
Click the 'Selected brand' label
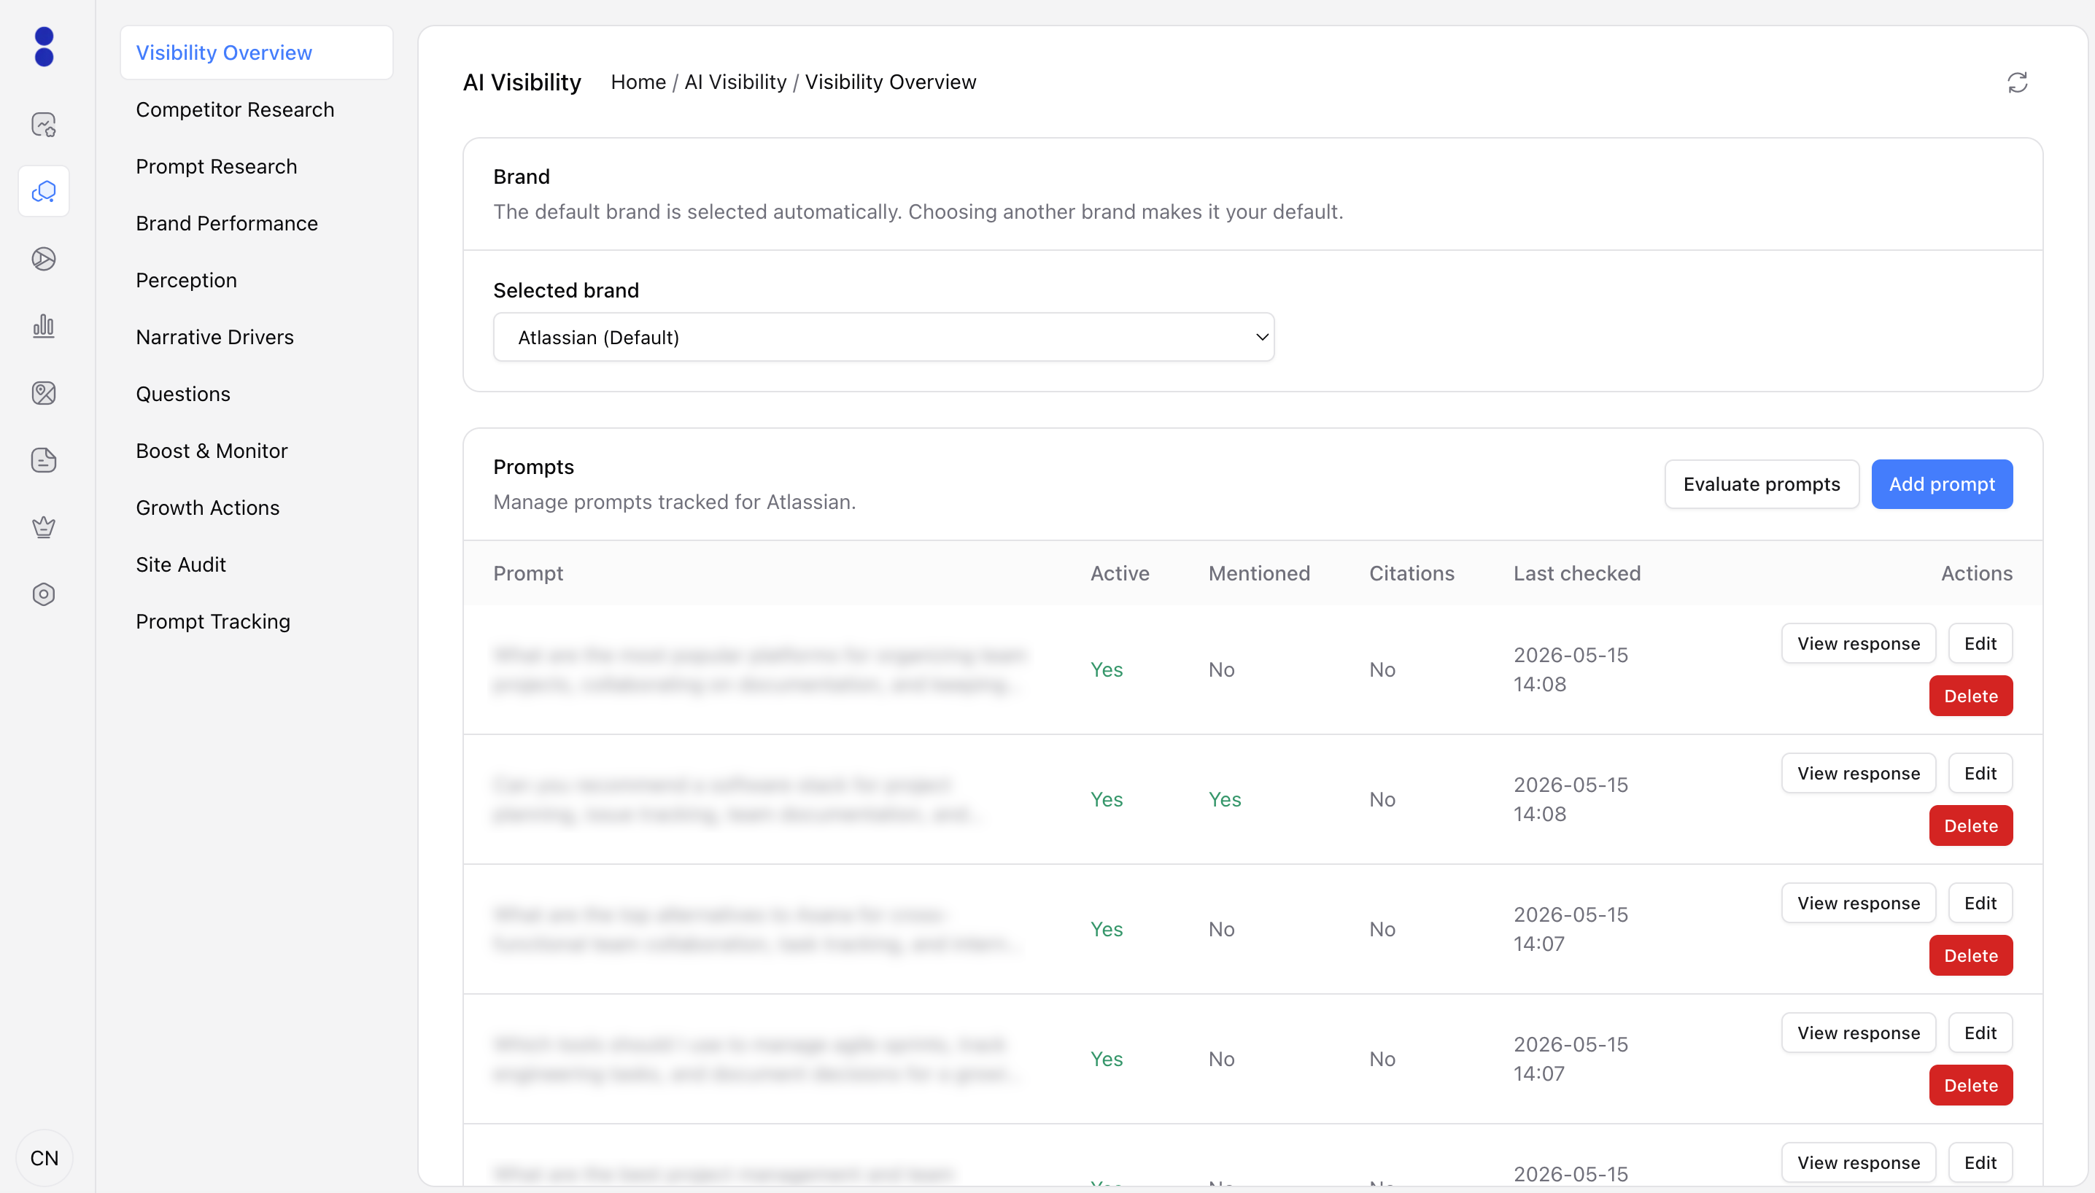pos(565,290)
